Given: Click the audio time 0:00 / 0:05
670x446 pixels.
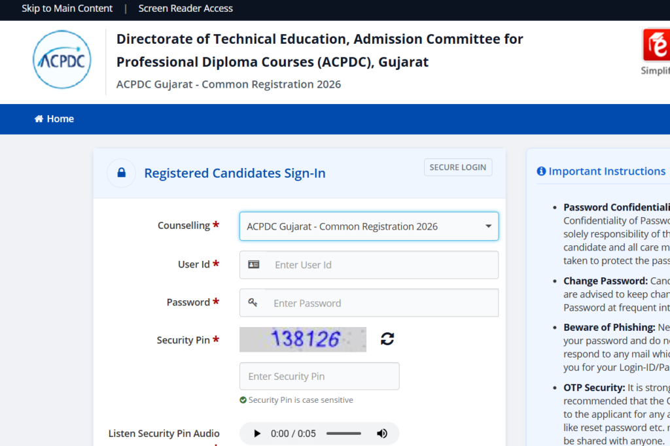Looking at the screenshot, I should [293, 434].
